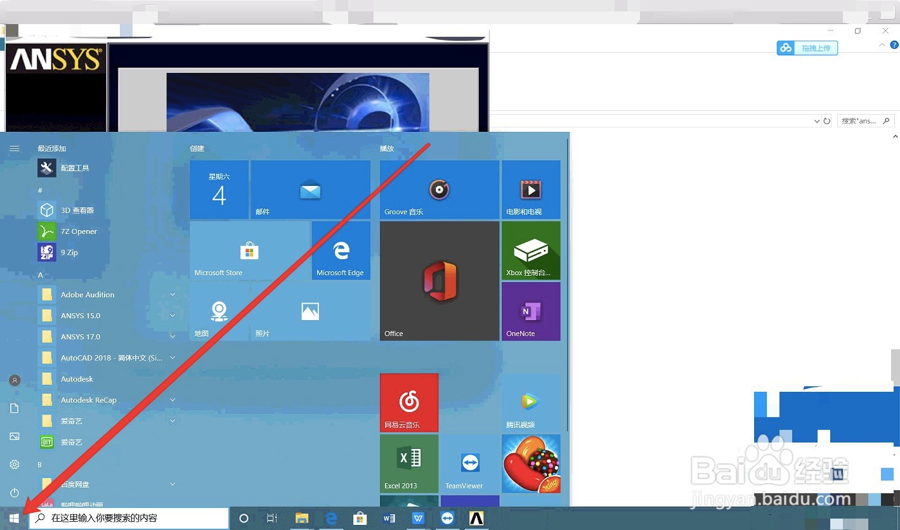Image resolution: width=900 pixels, height=530 pixels.
Task: Click the Windows Start button
Action: click(14, 518)
